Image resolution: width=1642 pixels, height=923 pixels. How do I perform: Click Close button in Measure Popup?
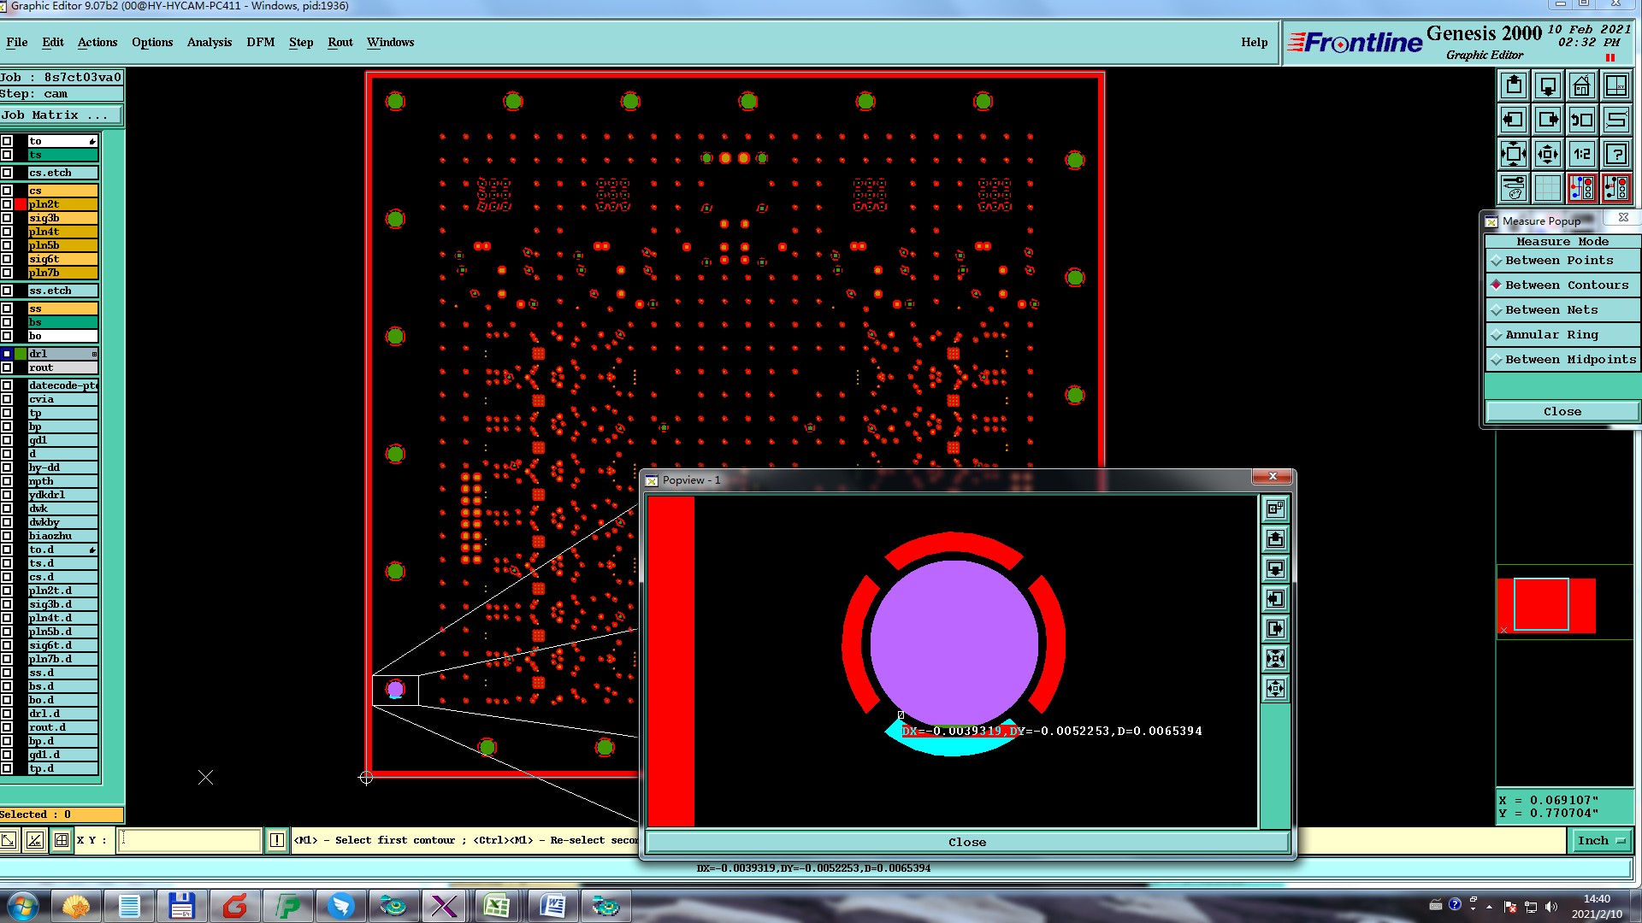click(x=1562, y=412)
